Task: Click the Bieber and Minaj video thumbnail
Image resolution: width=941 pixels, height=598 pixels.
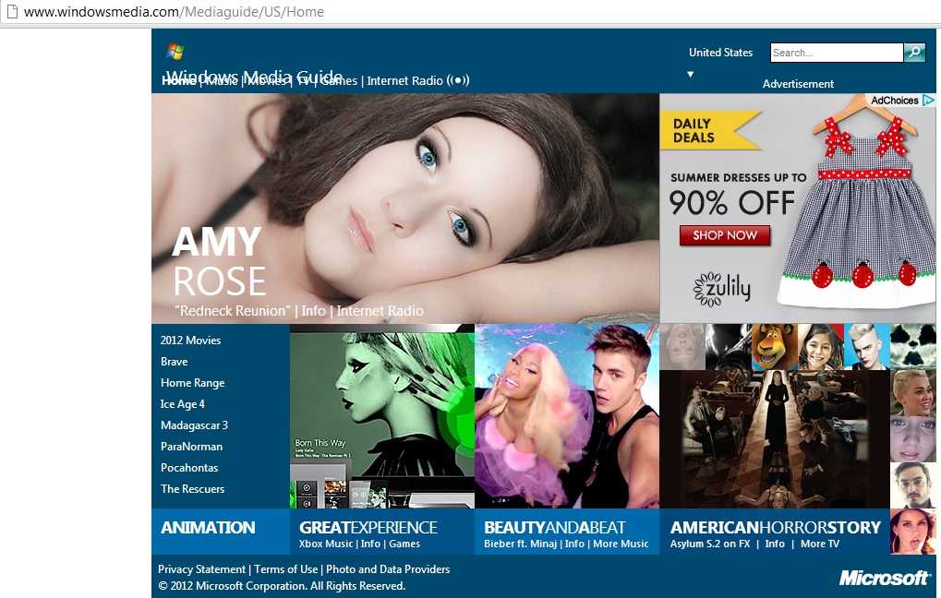Action: pyautogui.click(x=567, y=416)
